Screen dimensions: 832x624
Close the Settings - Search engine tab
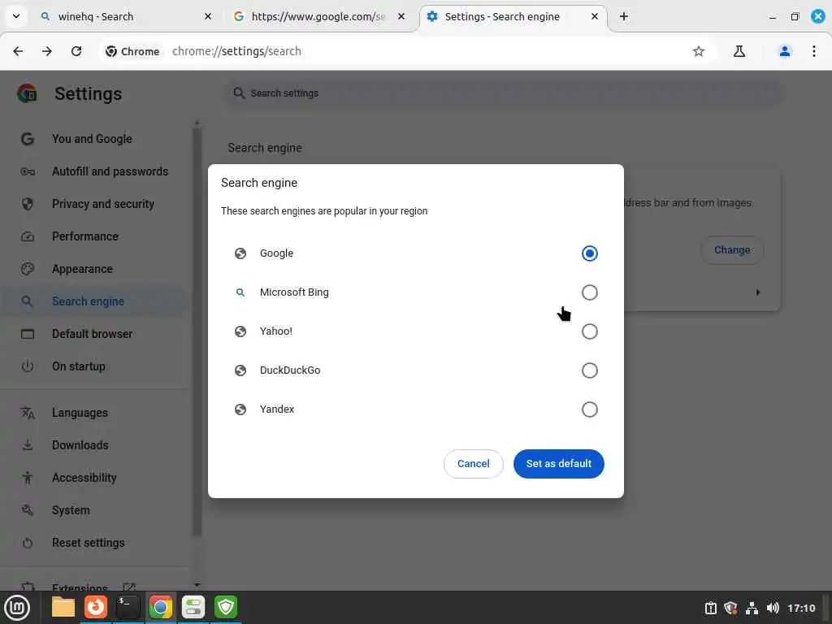594,16
